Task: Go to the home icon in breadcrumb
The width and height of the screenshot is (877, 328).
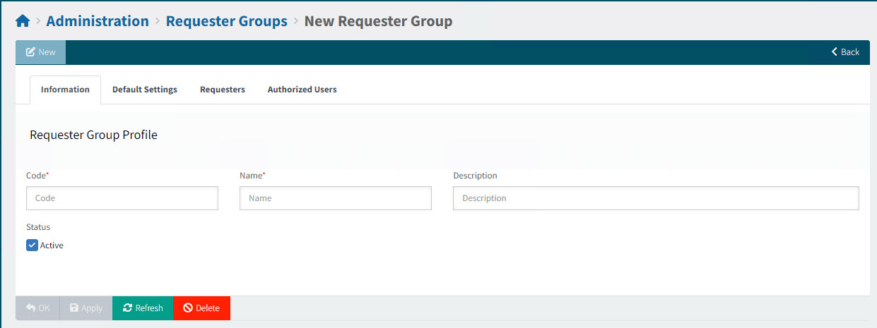Action: (x=23, y=21)
